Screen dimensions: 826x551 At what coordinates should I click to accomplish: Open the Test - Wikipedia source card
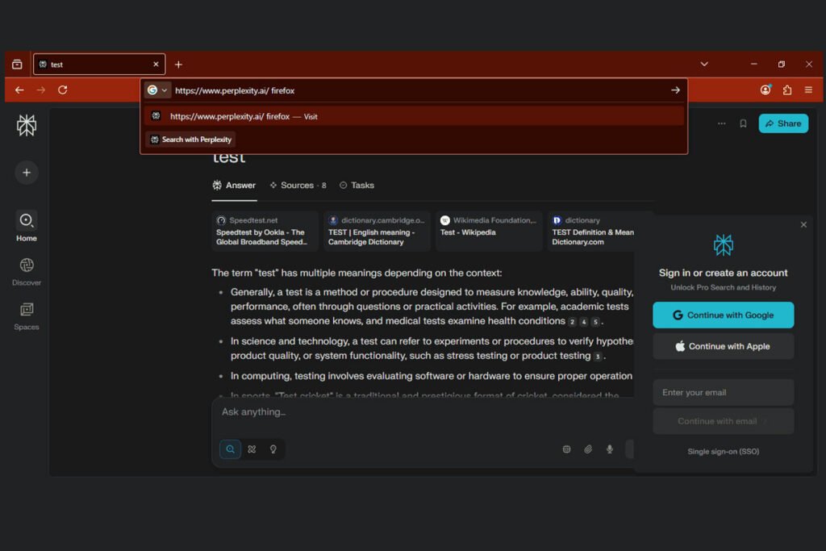coord(489,232)
